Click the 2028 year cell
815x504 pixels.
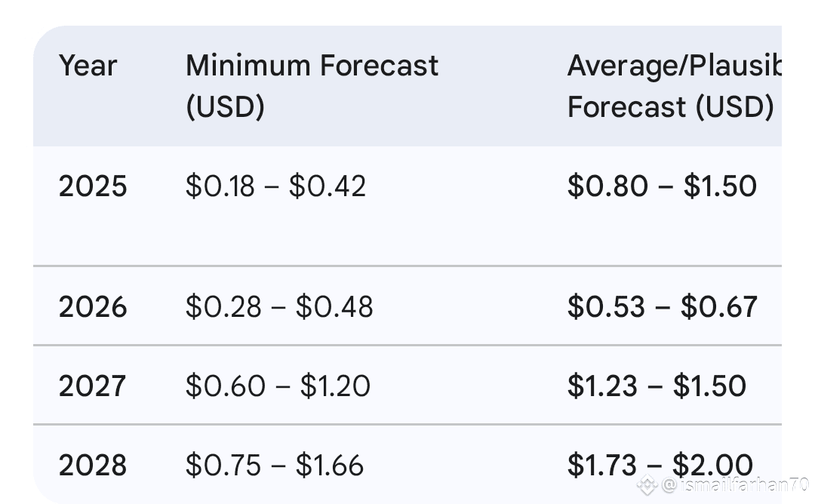point(93,465)
